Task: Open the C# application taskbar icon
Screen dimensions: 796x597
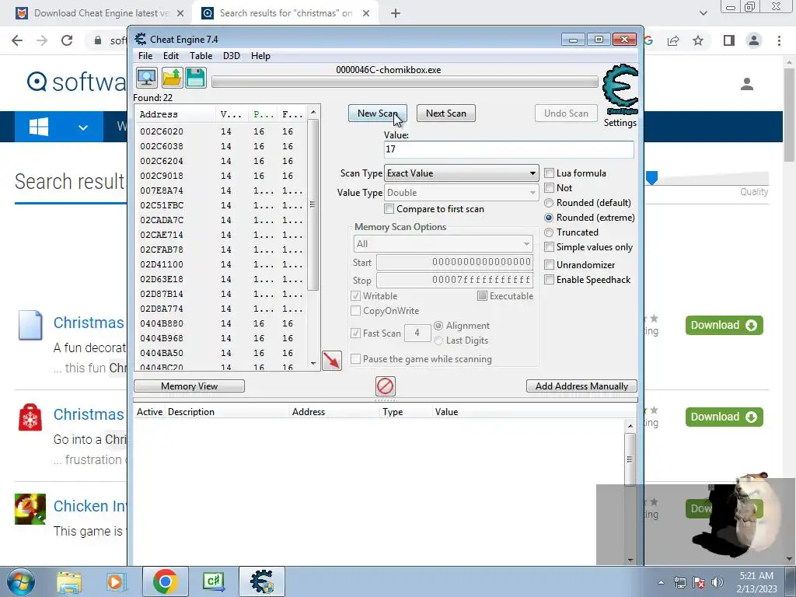Action: coord(214,581)
